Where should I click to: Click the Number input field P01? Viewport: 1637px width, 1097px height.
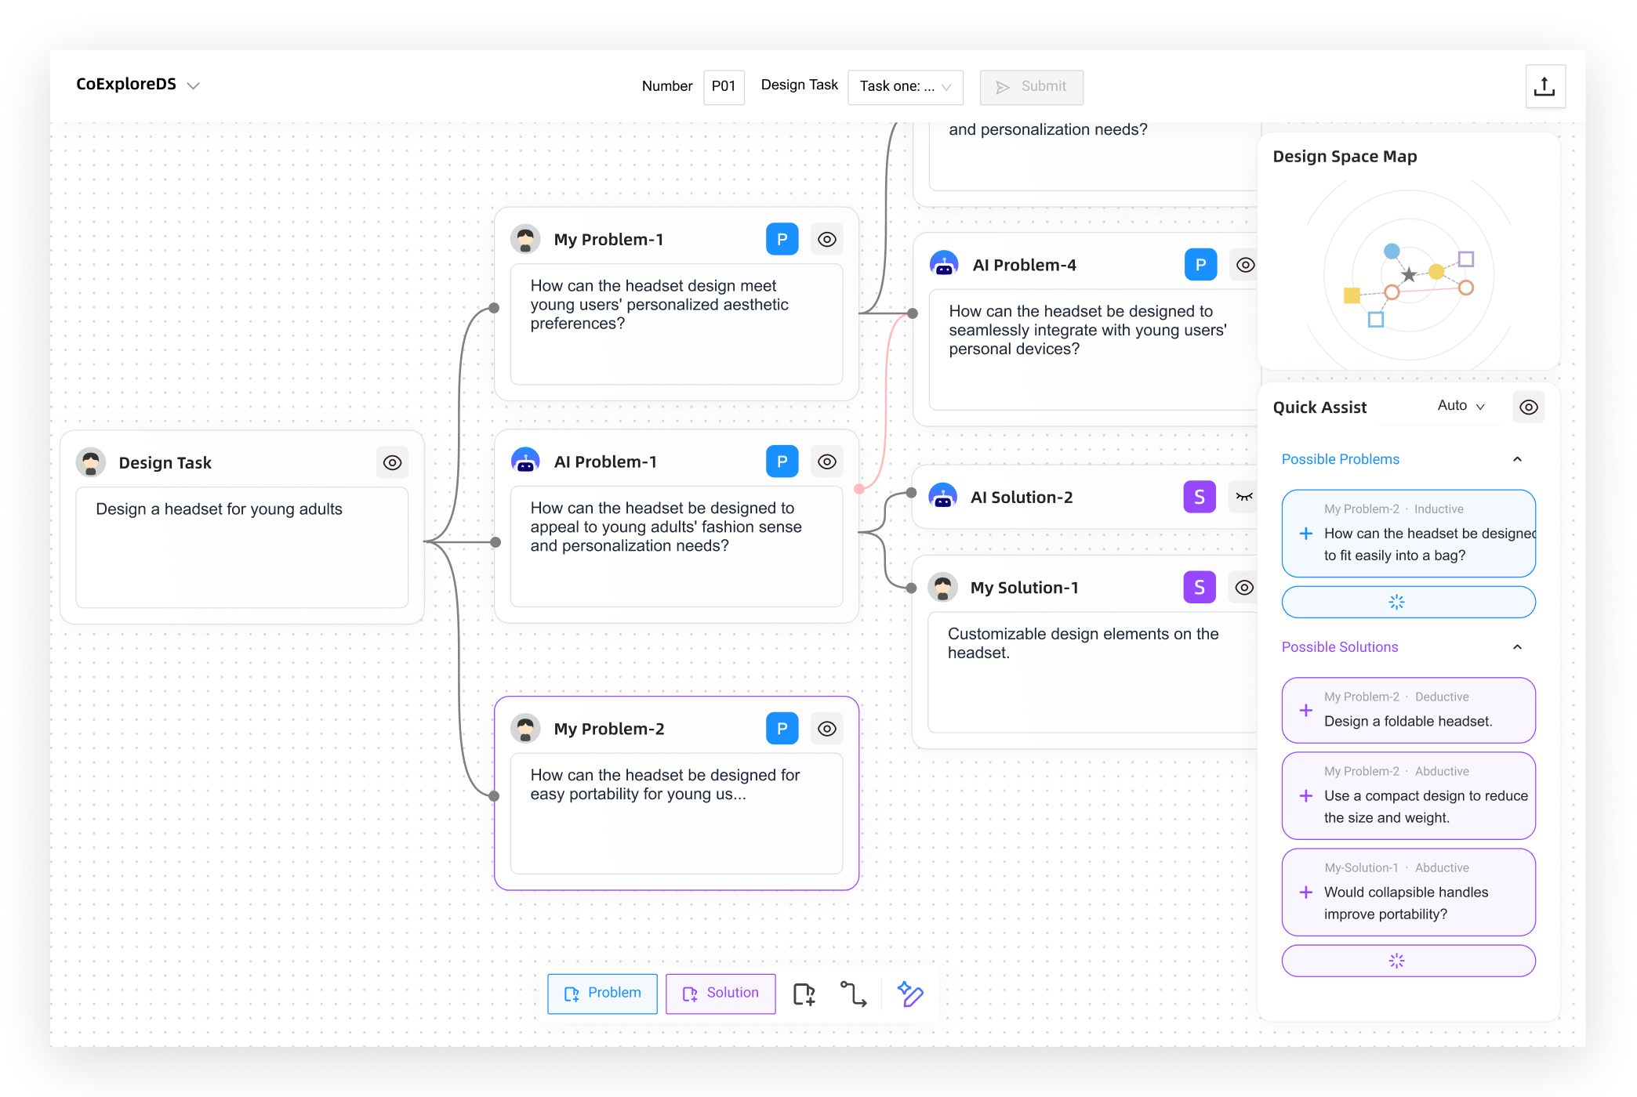coord(723,87)
